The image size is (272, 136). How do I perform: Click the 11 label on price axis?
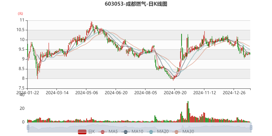coord(22,20)
